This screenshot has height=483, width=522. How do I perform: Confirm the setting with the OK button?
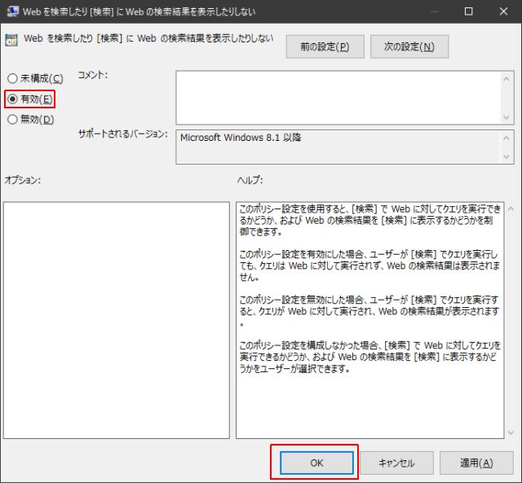316,463
